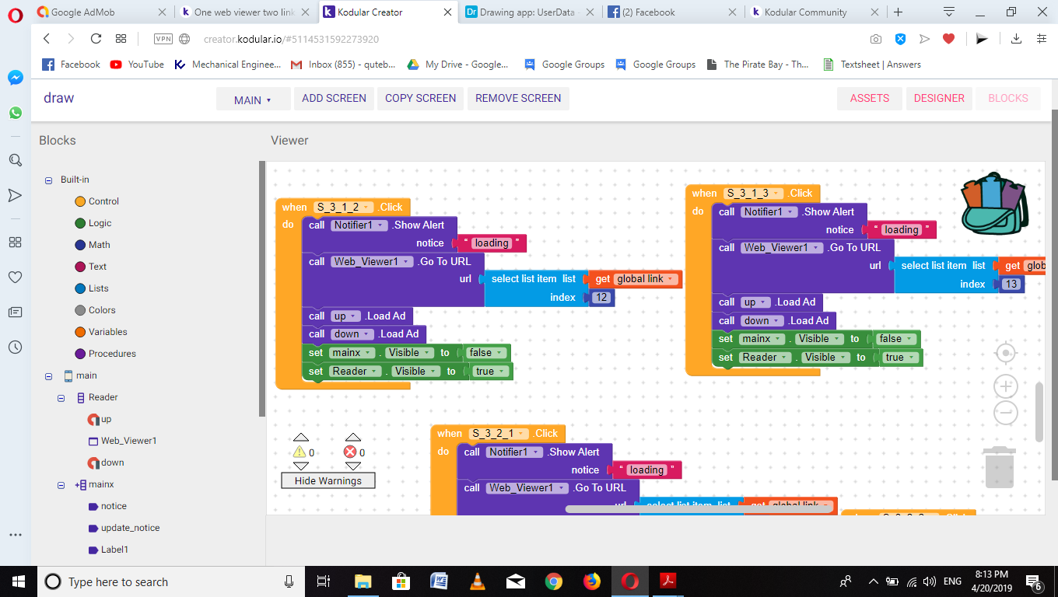
Task: Launch Firefox from the taskbar
Action: (x=592, y=581)
